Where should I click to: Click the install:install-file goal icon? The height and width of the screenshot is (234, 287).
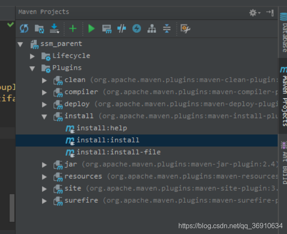click(x=70, y=153)
